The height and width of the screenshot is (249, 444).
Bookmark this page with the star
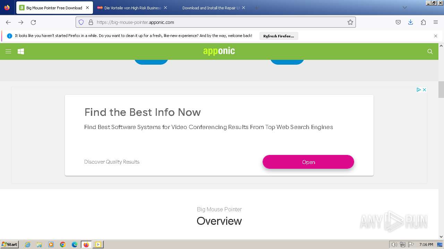(350, 22)
